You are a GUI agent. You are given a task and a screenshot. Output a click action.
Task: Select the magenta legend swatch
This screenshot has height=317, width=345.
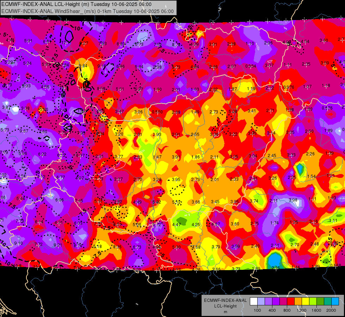click(x=283, y=302)
